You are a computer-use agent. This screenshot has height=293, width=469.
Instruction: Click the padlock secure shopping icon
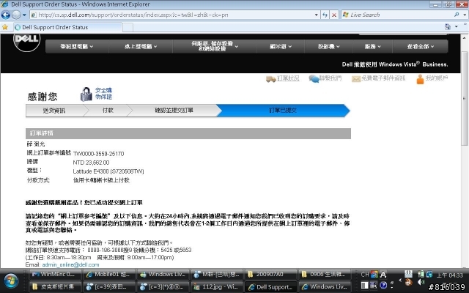86,94
